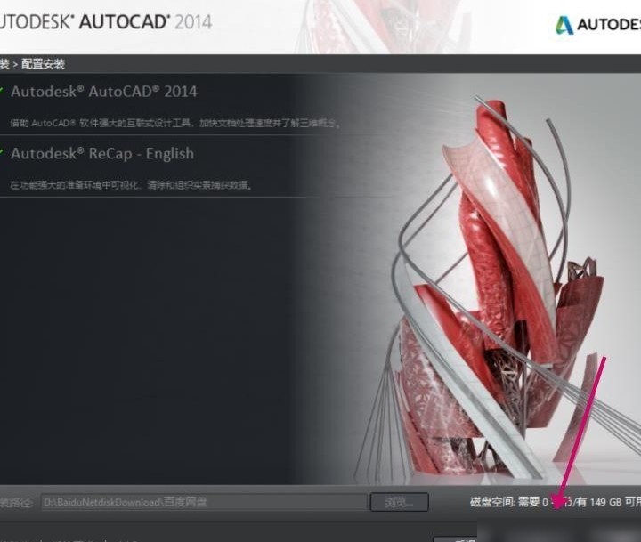Select the Autodesk AutoCAD 2014 product title

coord(104,92)
